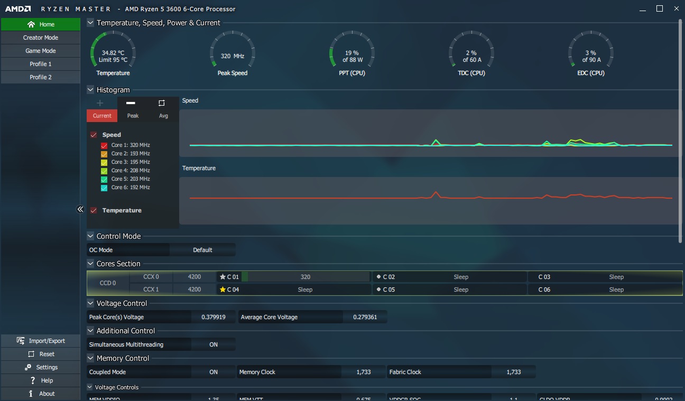Toggle the Temperature checkbox in histogram

(x=94, y=210)
